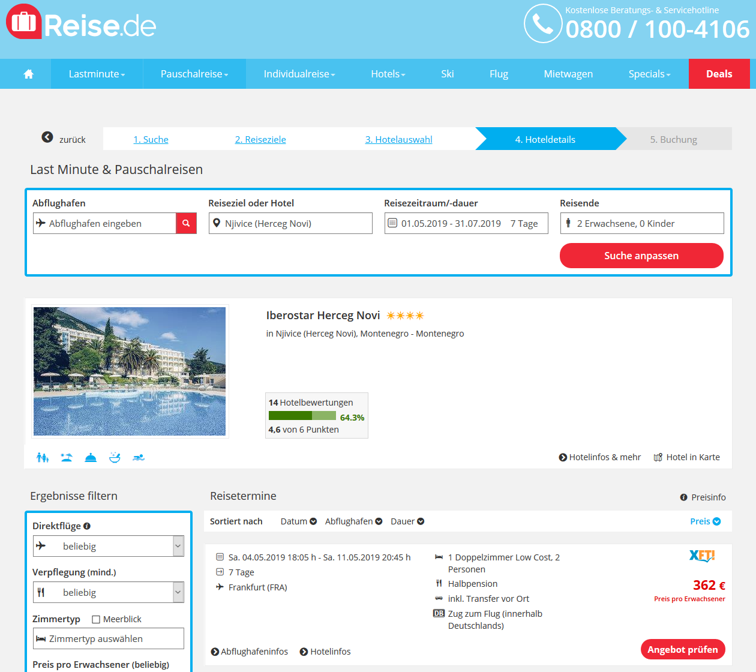Click the 362 € price text

(709, 585)
